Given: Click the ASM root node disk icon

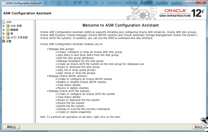Looking at the screenshot, I should (4, 22).
